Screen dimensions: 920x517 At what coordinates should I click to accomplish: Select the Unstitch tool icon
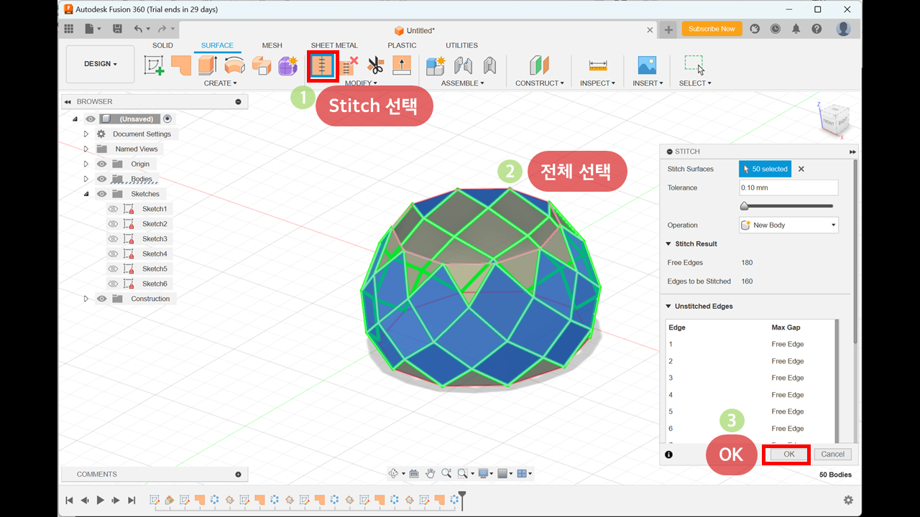(349, 65)
